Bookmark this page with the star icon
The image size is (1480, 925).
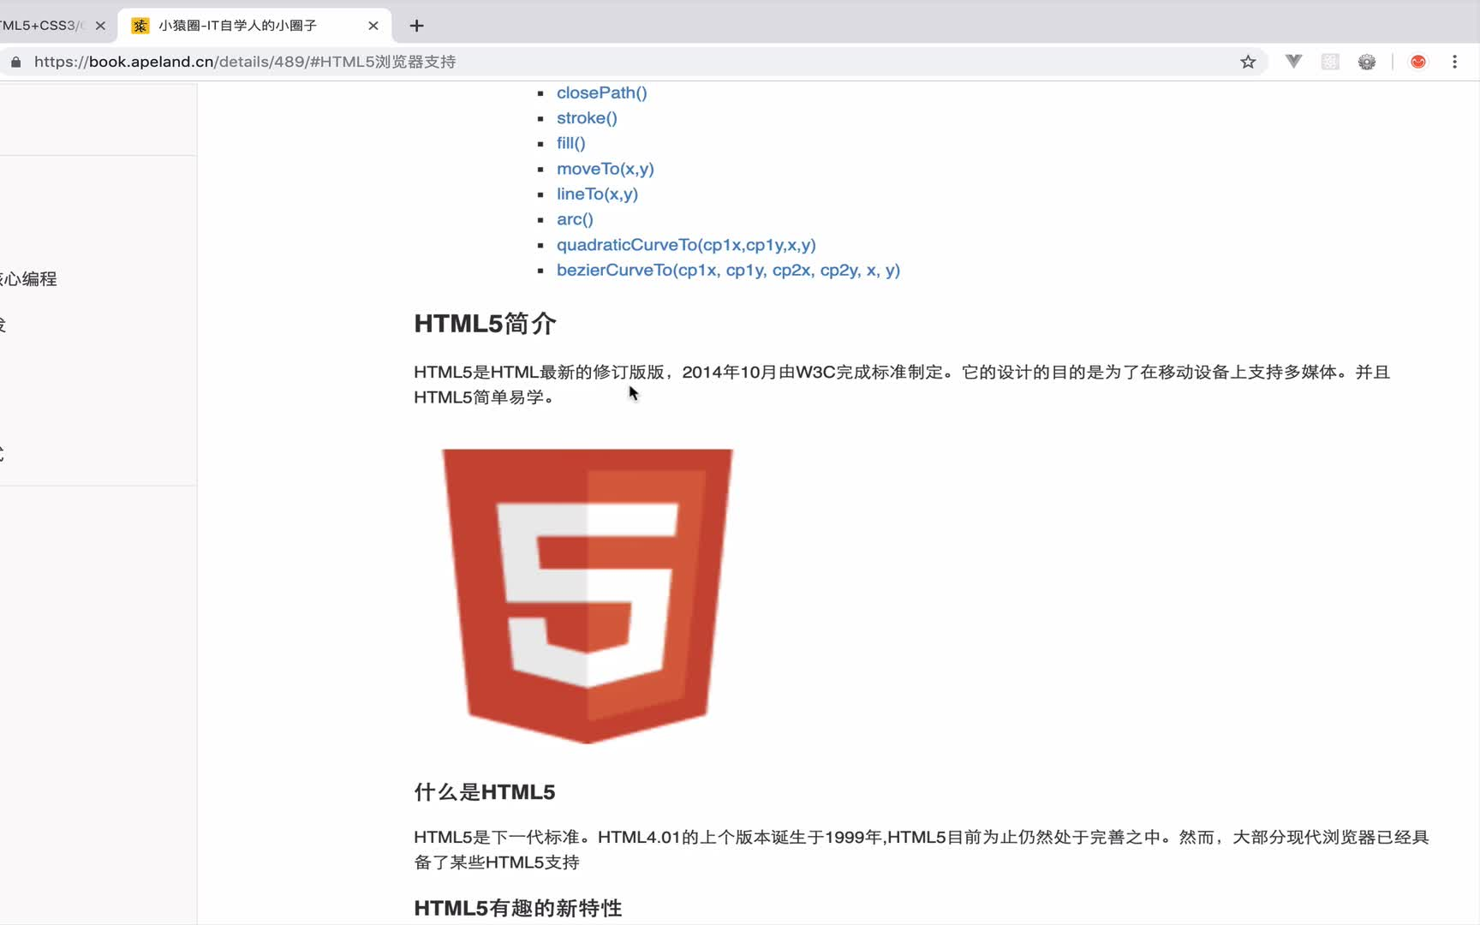(1248, 62)
